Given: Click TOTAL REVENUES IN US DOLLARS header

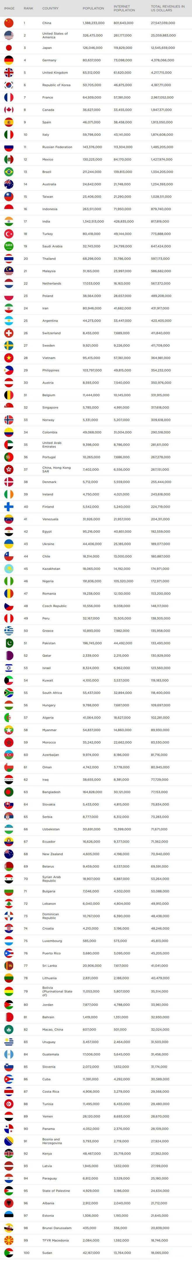Looking at the screenshot, I should tap(167, 8).
